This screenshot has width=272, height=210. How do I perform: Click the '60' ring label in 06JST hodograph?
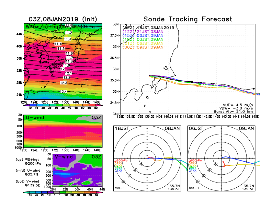point(198,182)
